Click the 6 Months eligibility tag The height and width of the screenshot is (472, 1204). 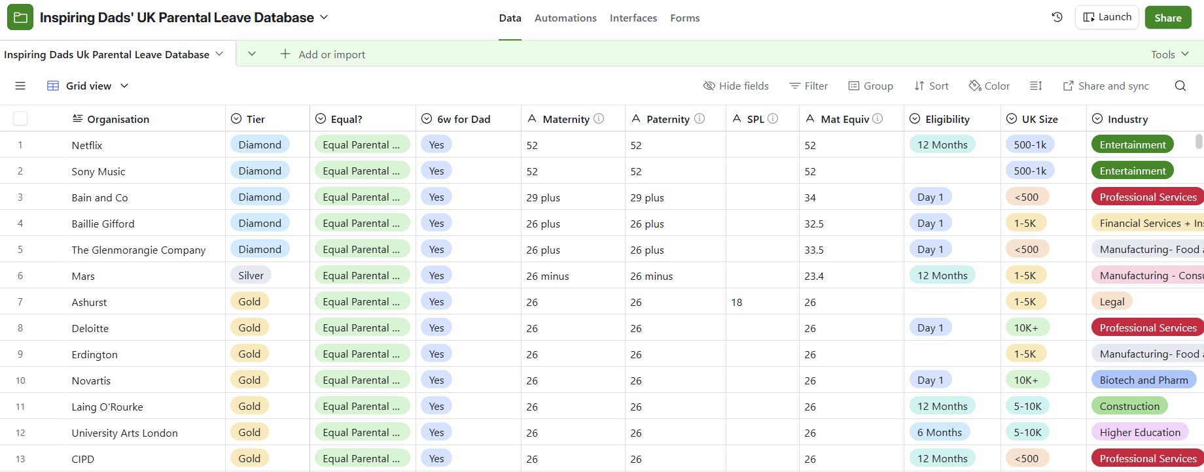pyautogui.click(x=940, y=432)
